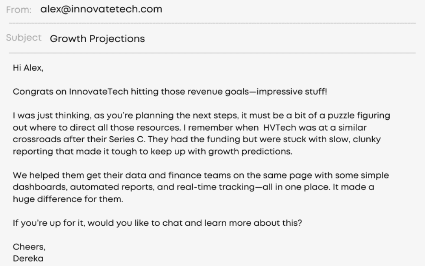Screen dimensions: 425x266
Task: Click the chat and learn more question
Action: (x=157, y=223)
